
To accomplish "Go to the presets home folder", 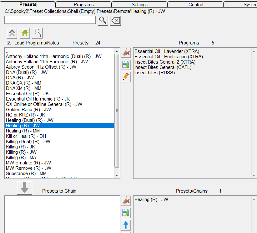I will click(x=25, y=33).
